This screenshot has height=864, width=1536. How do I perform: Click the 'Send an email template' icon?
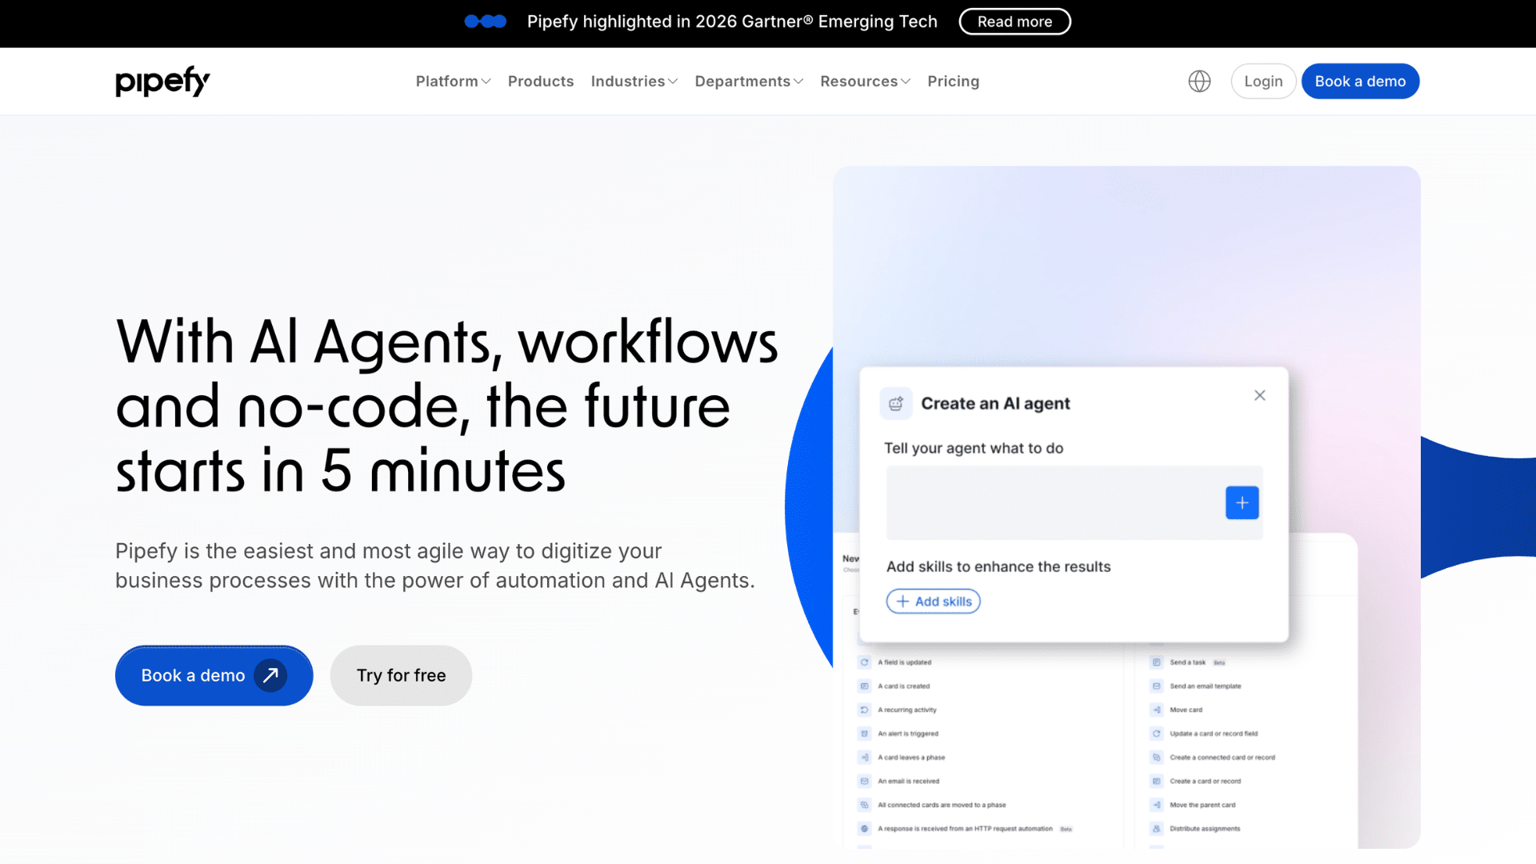click(x=1156, y=686)
